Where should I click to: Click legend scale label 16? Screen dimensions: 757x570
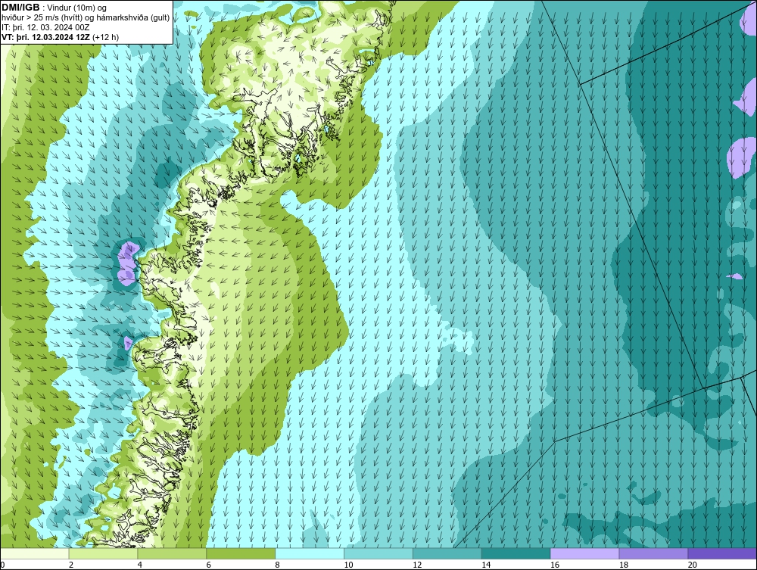coord(555,565)
